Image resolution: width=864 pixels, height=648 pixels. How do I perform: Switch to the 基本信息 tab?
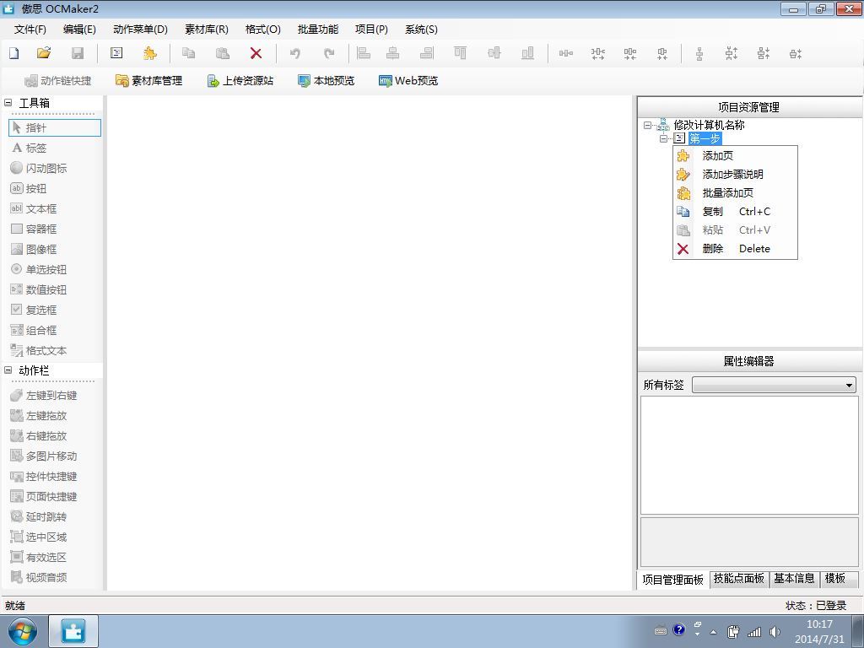pos(794,579)
